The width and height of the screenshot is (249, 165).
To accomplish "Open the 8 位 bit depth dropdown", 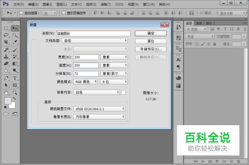I will [114, 82].
